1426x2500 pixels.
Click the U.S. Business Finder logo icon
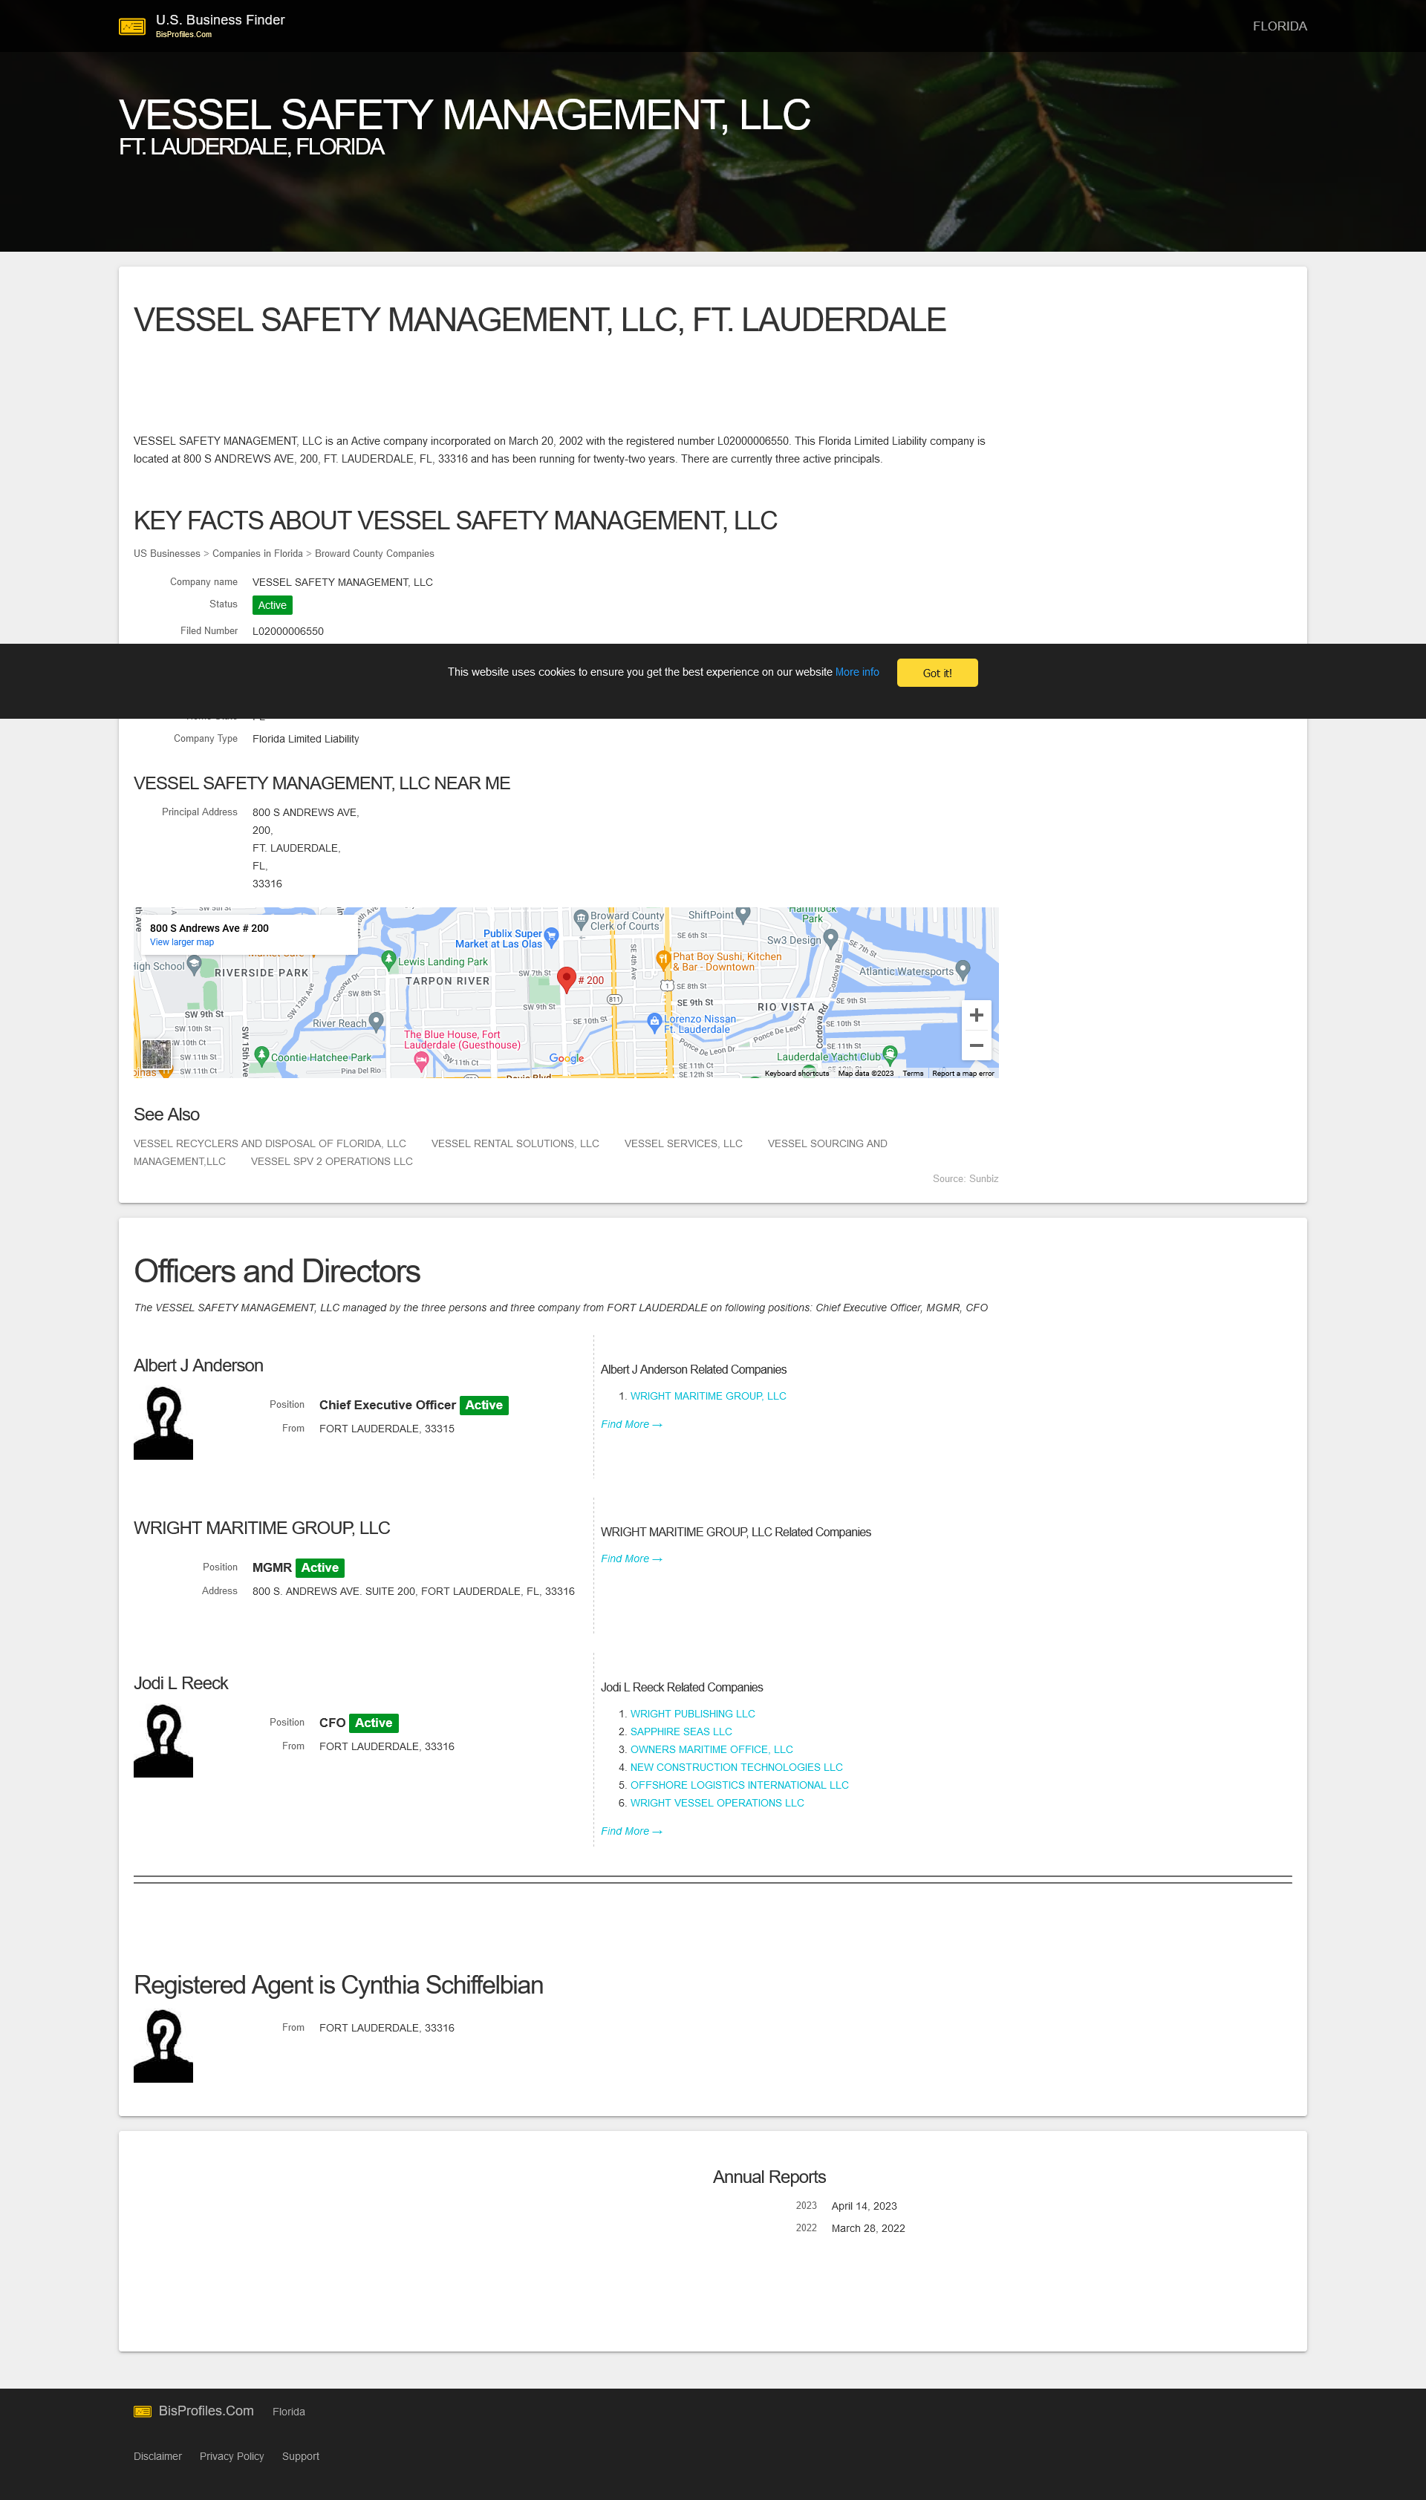pyautogui.click(x=132, y=27)
